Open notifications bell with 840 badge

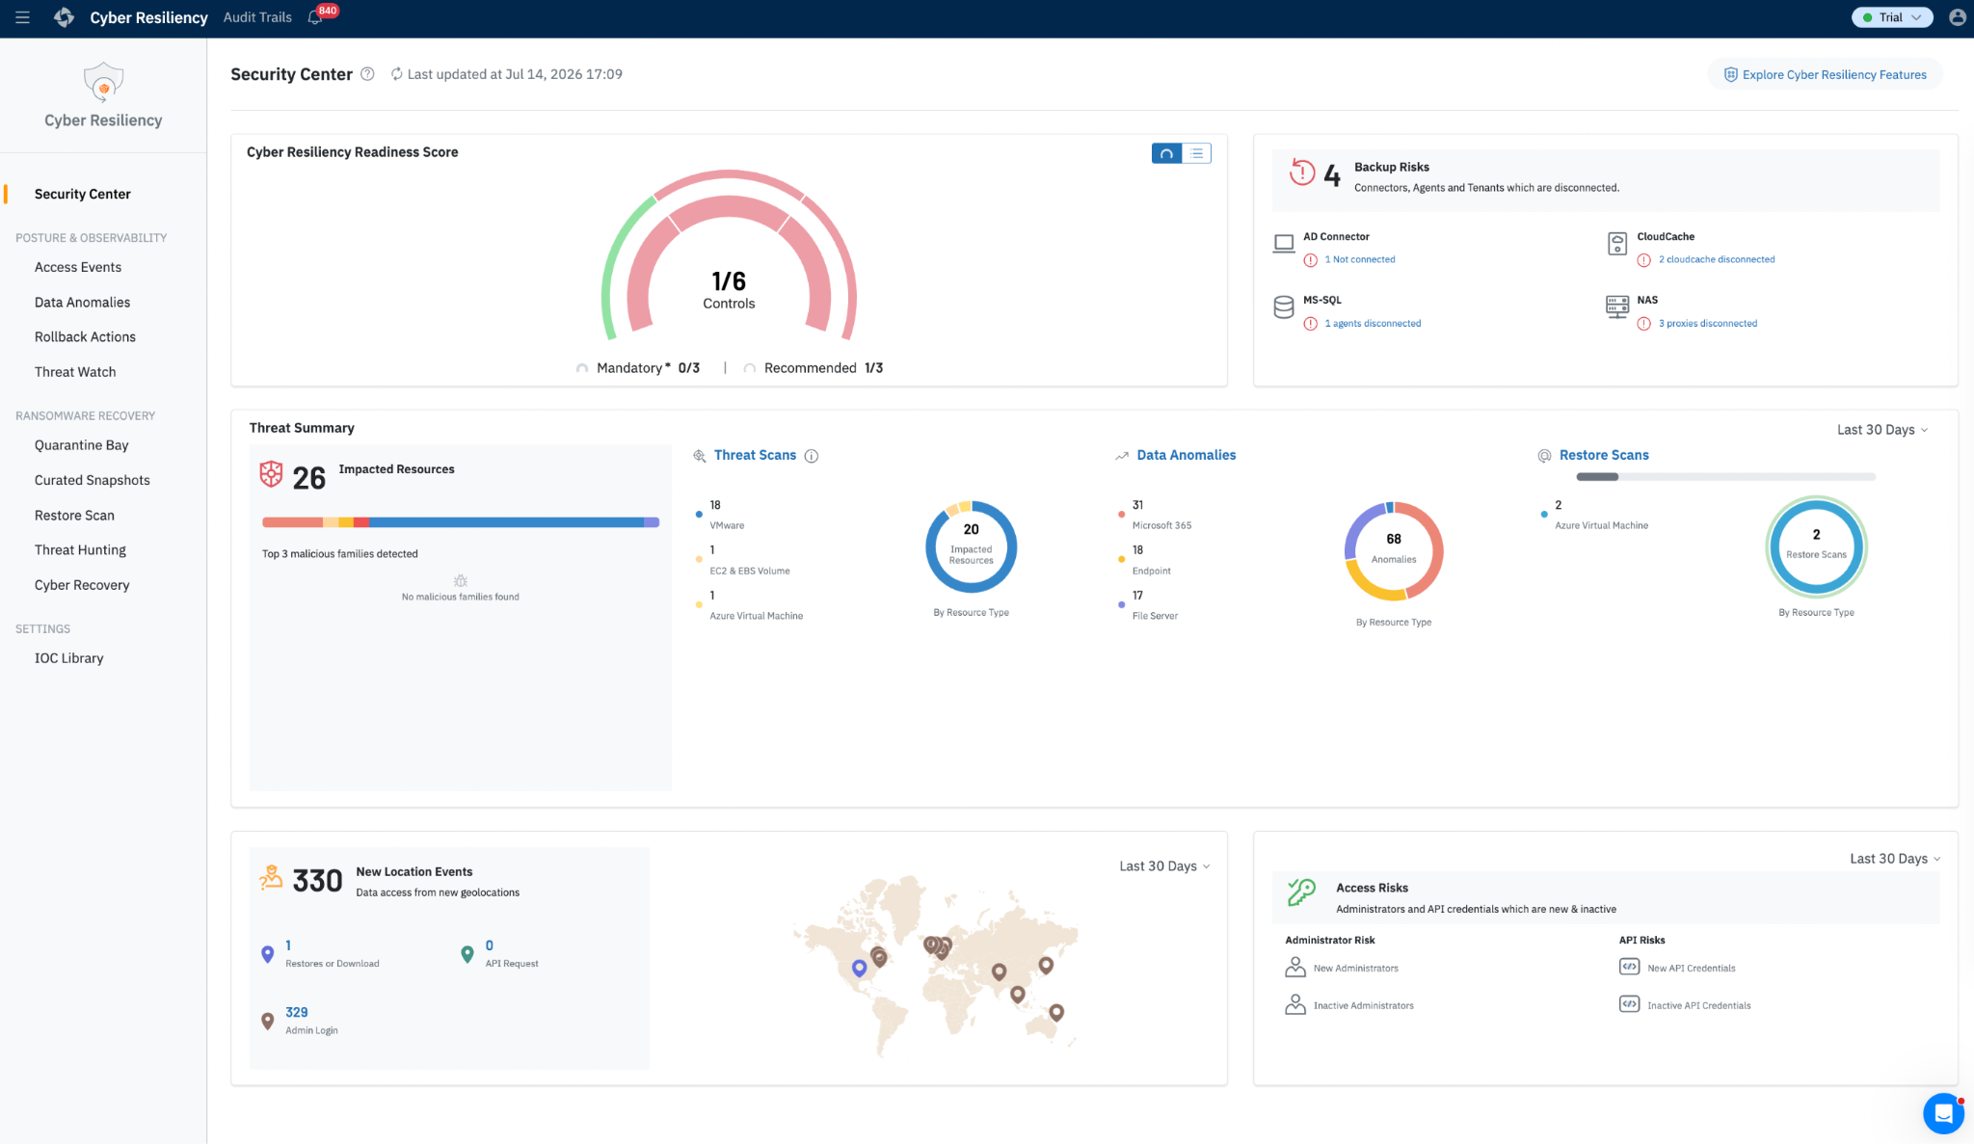[x=314, y=17]
